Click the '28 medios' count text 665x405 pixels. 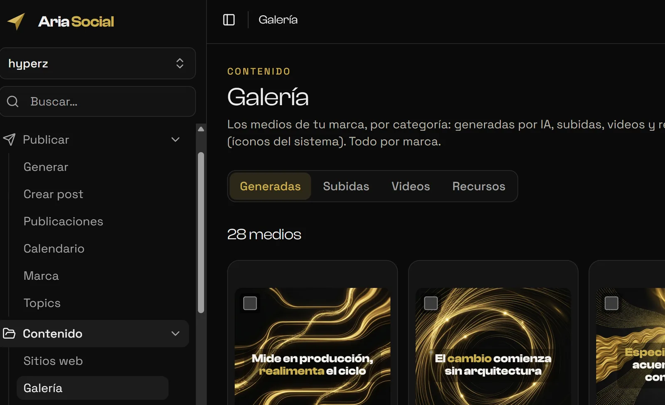(x=264, y=234)
